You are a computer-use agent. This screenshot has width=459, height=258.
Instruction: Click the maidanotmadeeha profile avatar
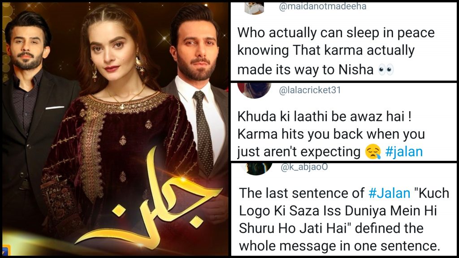(254, 8)
